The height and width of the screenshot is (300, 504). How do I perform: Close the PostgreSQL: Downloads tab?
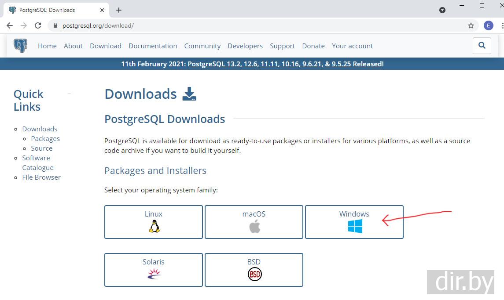[102, 10]
